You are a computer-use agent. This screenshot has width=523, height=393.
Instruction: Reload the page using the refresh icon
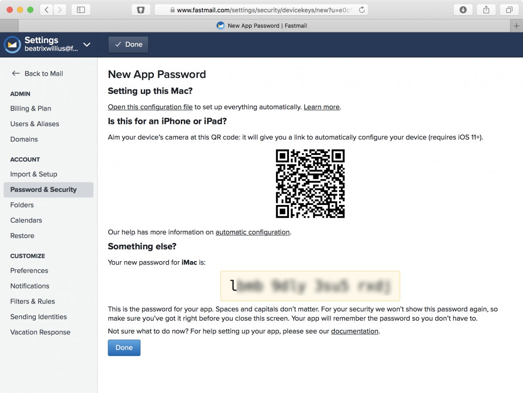361,10
